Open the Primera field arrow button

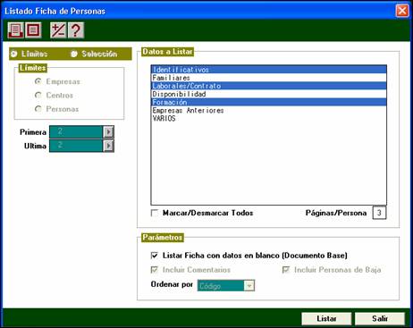[x=108, y=132]
